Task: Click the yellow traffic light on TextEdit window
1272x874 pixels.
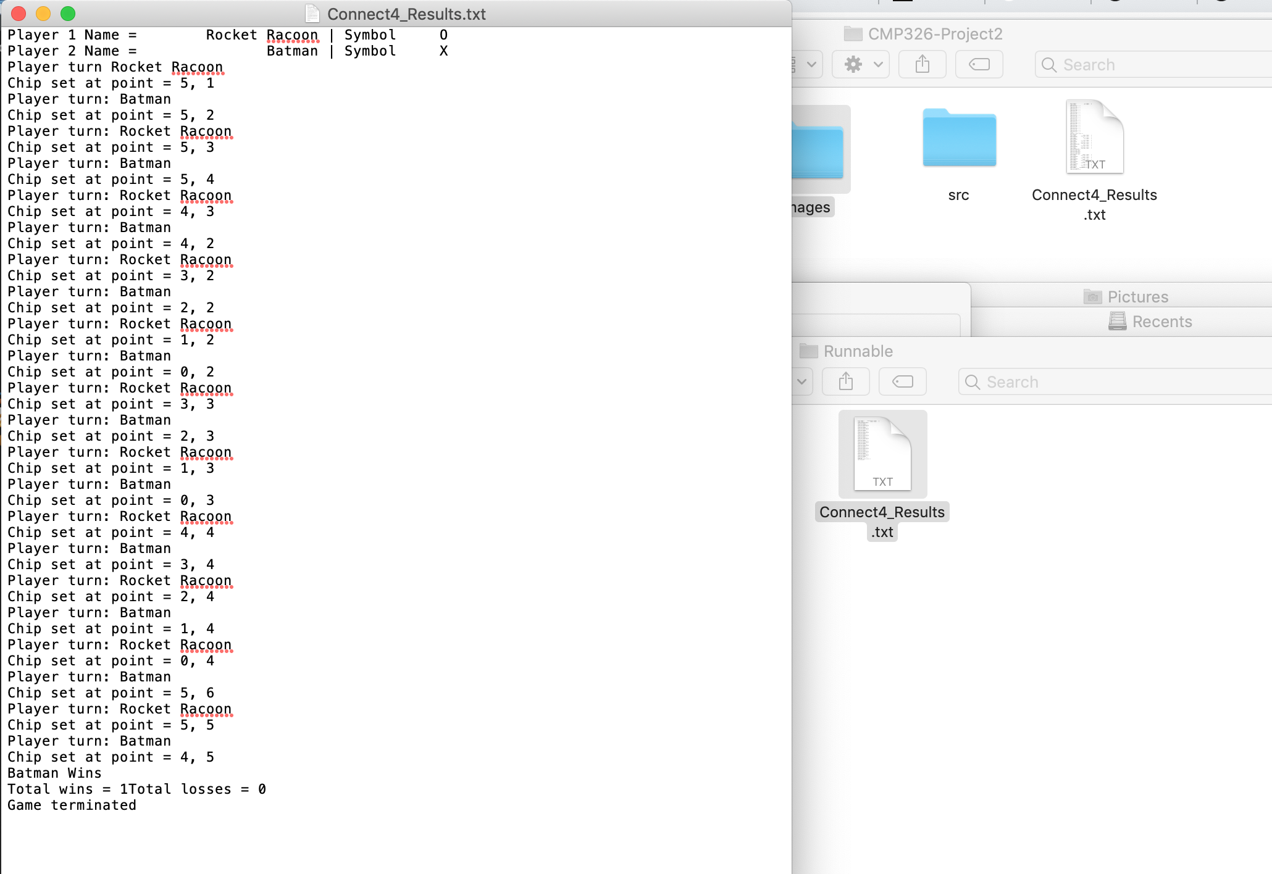Action: (x=43, y=13)
